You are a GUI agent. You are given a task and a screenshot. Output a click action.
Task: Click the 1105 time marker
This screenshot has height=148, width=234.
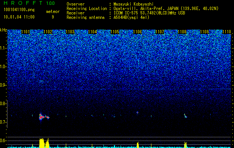tap(115, 32)
